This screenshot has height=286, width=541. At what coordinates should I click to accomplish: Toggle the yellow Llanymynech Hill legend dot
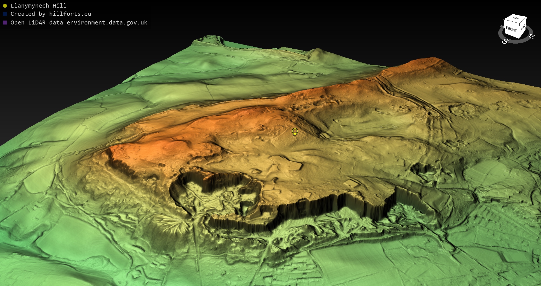pyautogui.click(x=5, y=6)
